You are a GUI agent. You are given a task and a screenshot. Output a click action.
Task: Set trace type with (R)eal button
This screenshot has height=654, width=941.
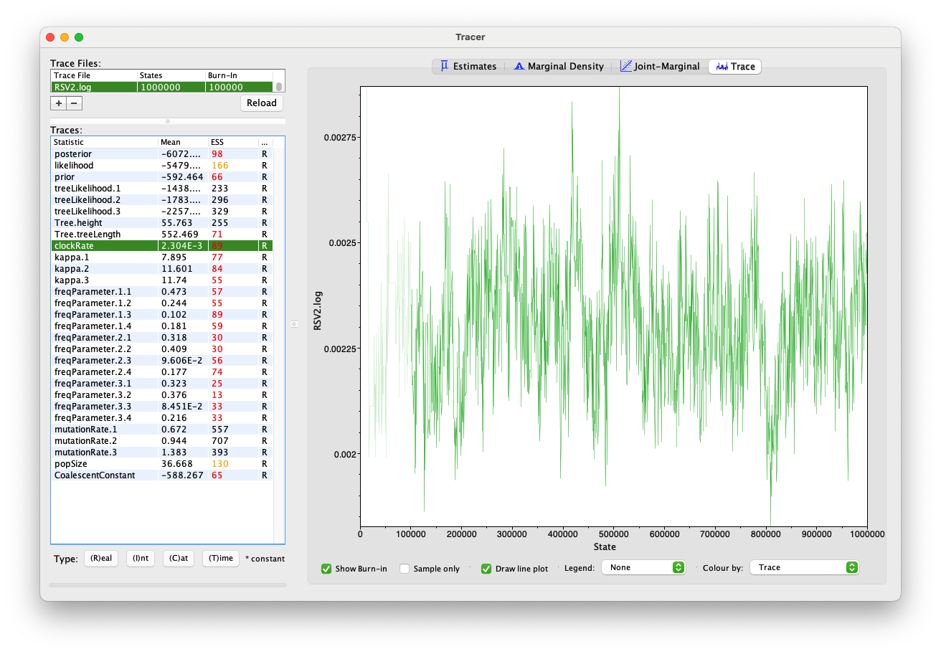pos(101,559)
